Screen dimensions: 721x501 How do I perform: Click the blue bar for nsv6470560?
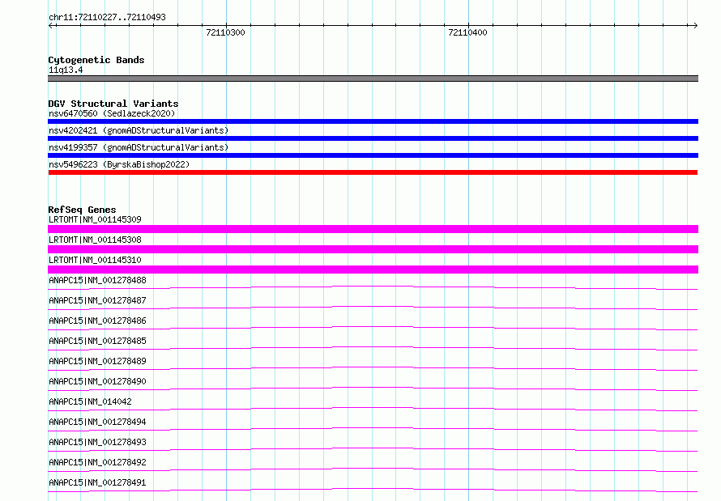[373, 121]
